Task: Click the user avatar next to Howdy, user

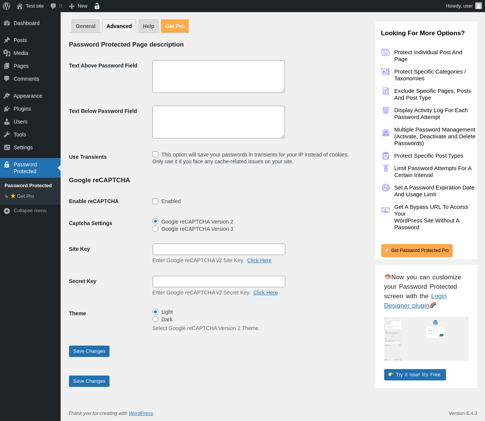Action: 479,6
